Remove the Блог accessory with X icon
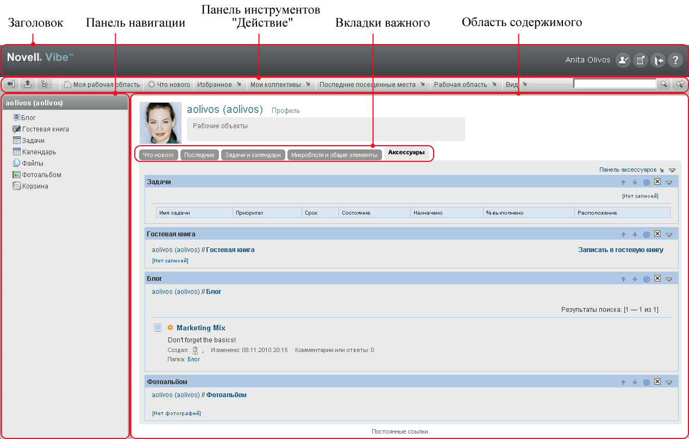Image resolution: width=689 pixels, height=439 pixels. (657, 278)
